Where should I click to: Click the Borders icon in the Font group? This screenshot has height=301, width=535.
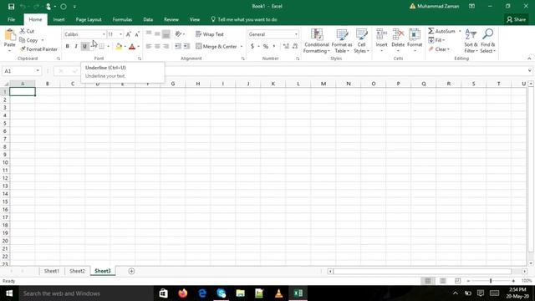click(101, 47)
